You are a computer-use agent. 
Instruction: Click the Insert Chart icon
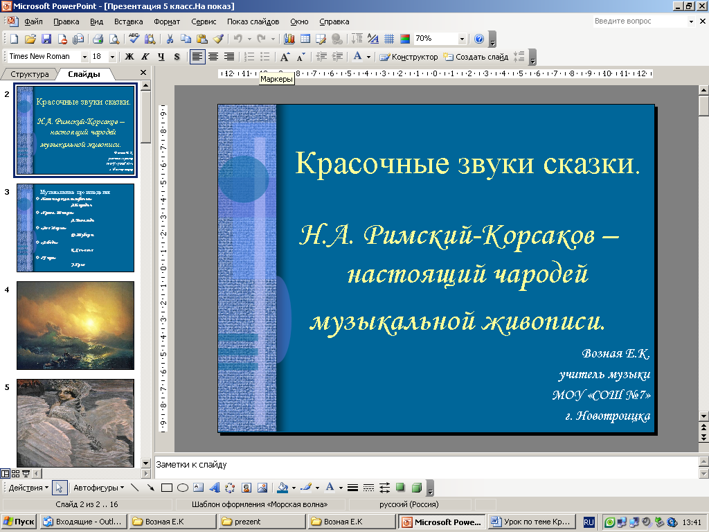point(289,39)
